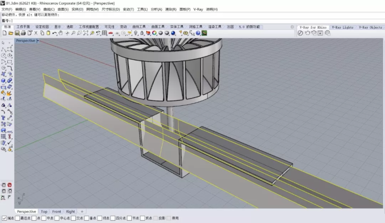
Task: Open the 文件(F) menu
Action: tap(7, 9)
